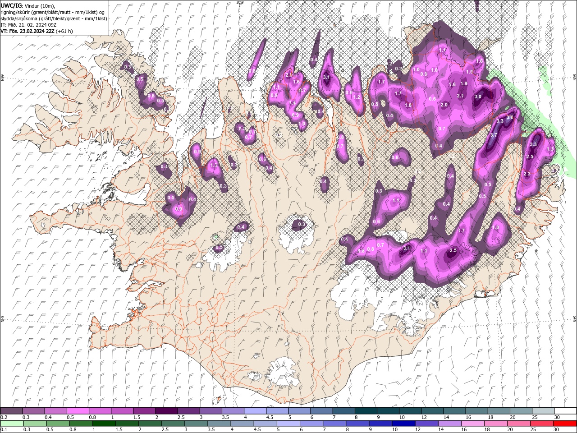Pick the white snow-scale swatch at 30

[565, 411]
